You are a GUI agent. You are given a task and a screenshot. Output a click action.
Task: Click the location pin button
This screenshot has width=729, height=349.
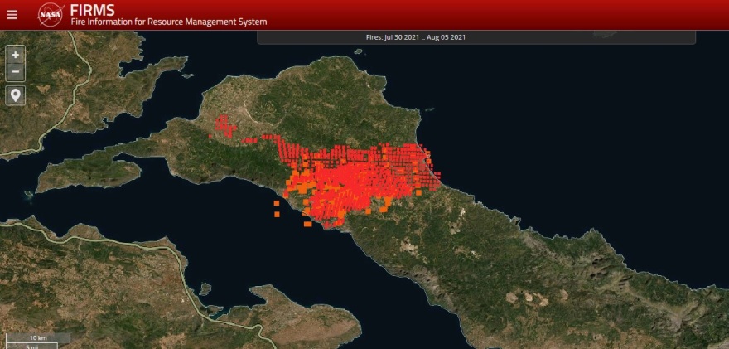16,95
